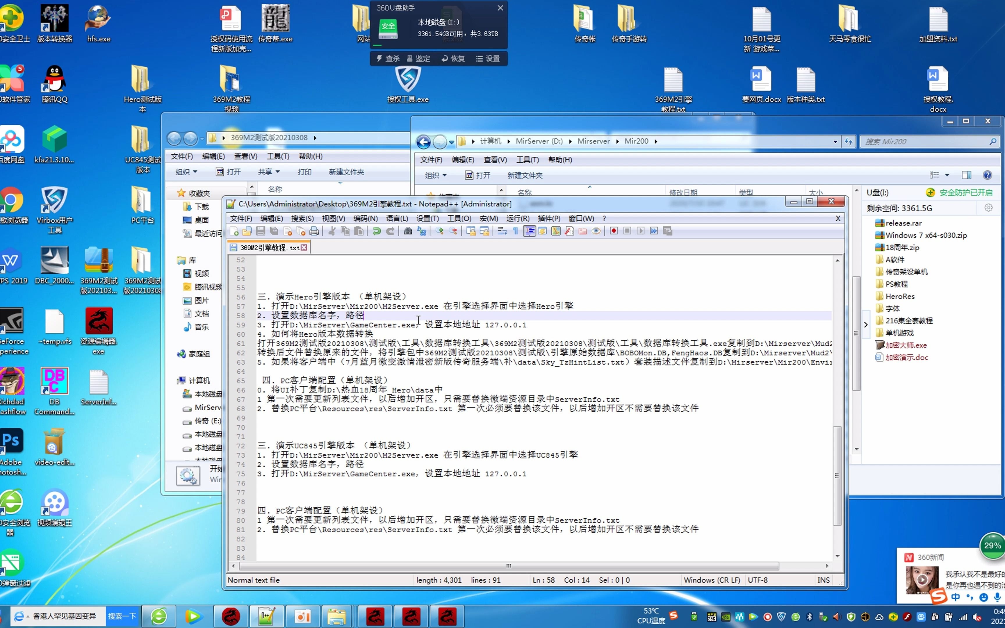The height and width of the screenshot is (628, 1005).
Task: Open the 搜索(S) menu in Notepad++
Action: pos(302,218)
